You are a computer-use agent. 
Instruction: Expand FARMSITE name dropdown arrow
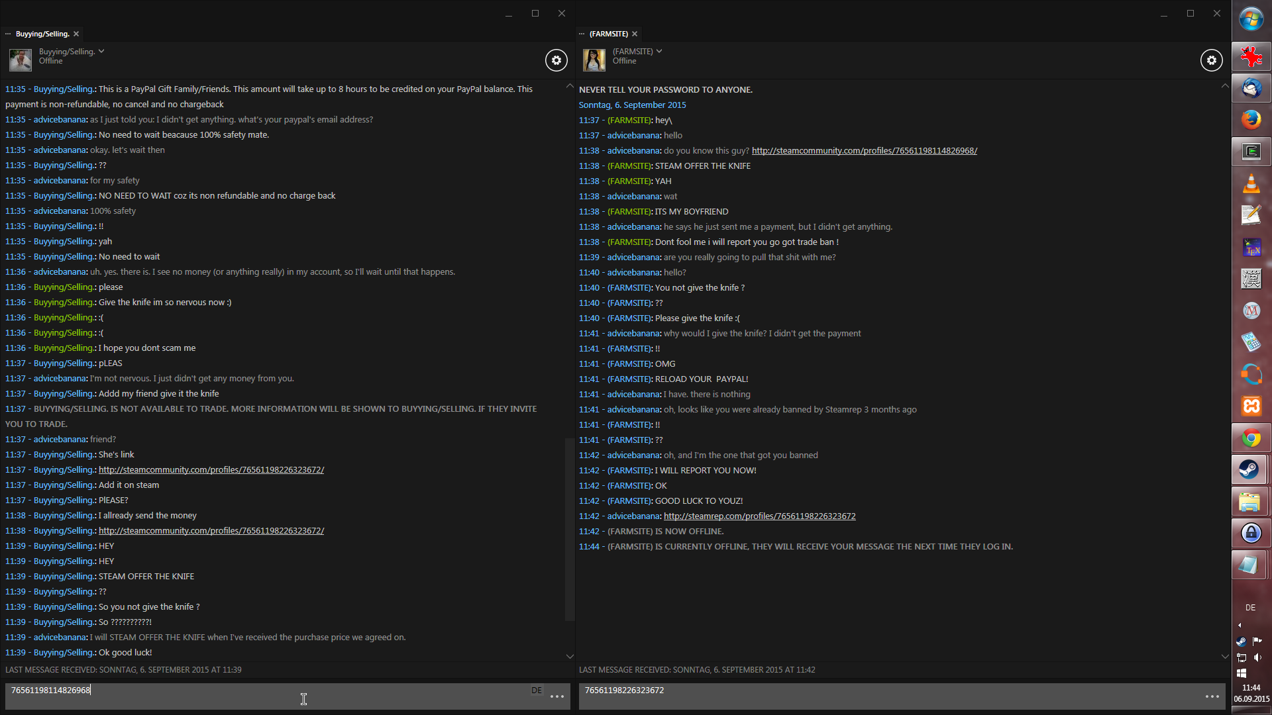pyautogui.click(x=659, y=51)
